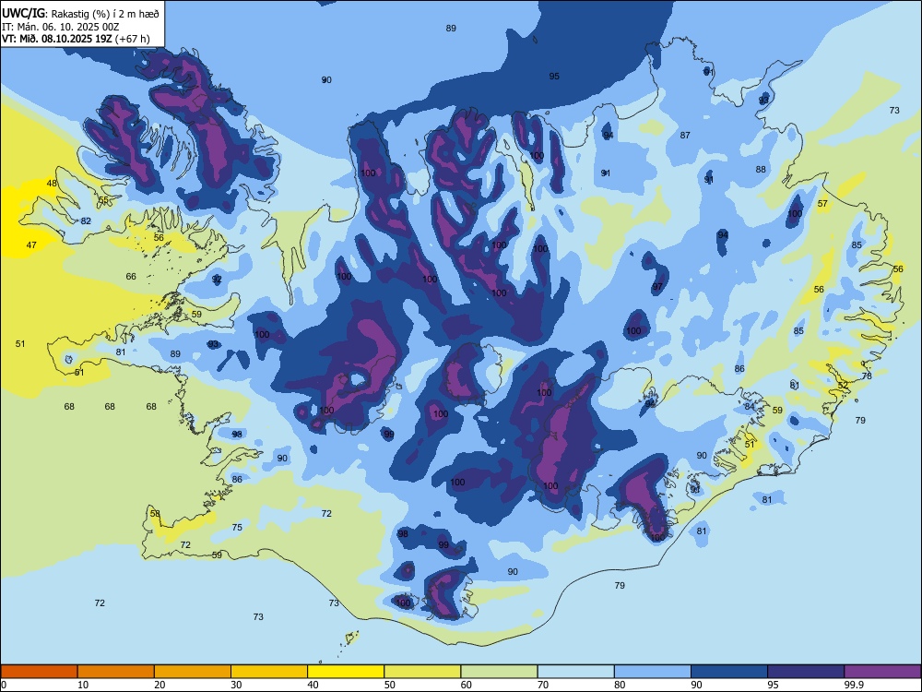Click the 89 value at the top
Image resolution: width=922 pixels, height=692 pixels.
tap(451, 28)
